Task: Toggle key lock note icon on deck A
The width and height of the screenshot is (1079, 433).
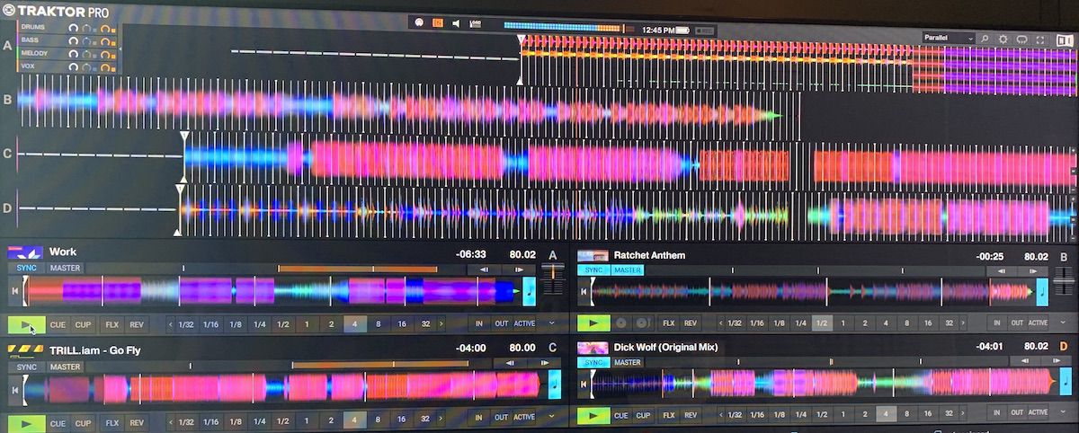Action: tap(529, 291)
